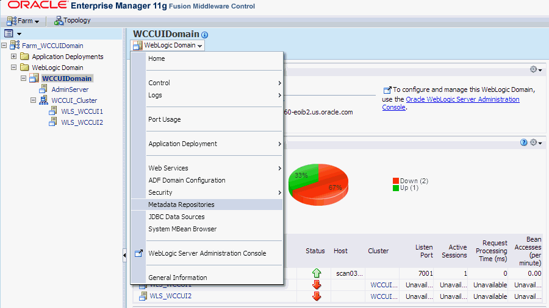549x308 pixels.
Task: Select ADF Domain Configuration
Action: (207, 181)
